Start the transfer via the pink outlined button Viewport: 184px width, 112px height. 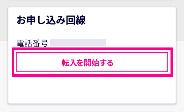pos(92,62)
